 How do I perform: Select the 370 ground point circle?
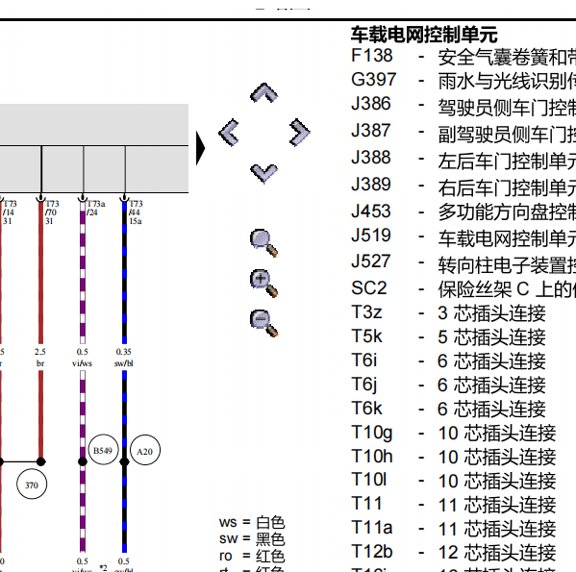tap(32, 484)
